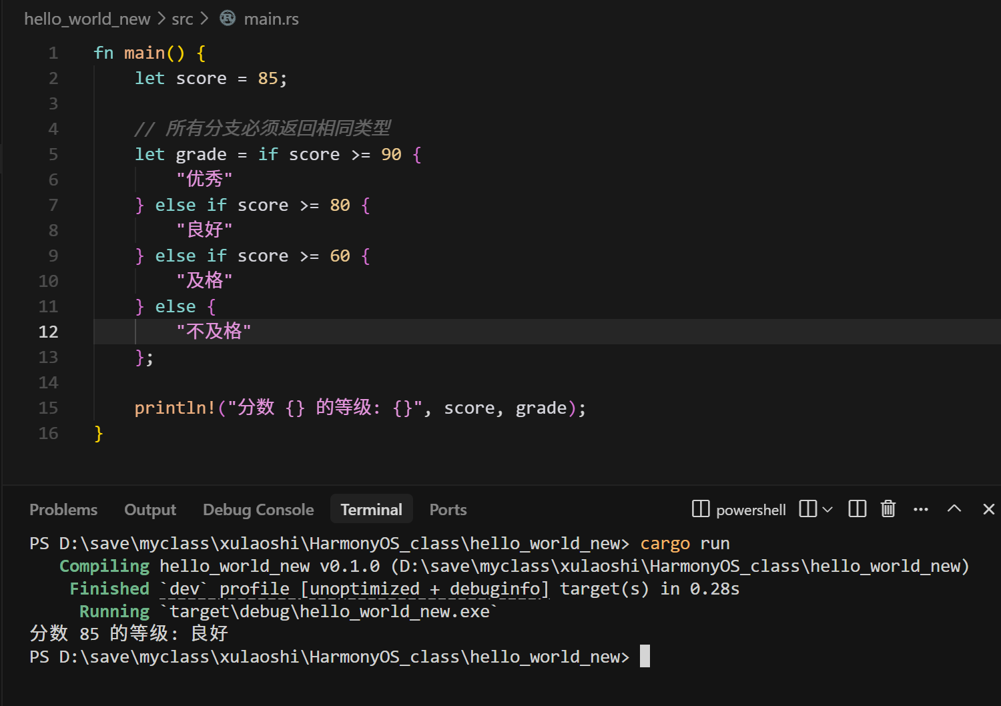Screen dimensions: 1001x706
Task: Open the src breadcrumb segment
Action: pyautogui.click(x=182, y=19)
